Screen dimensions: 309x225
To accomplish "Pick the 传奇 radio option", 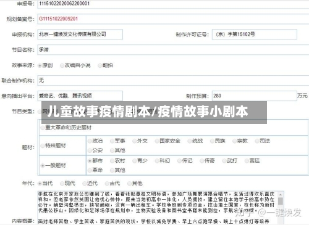I will 201,161.
